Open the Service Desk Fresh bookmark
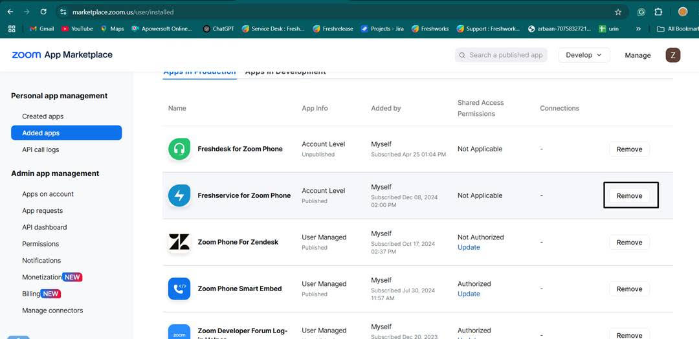This screenshot has height=339, width=699. pos(273,28)
